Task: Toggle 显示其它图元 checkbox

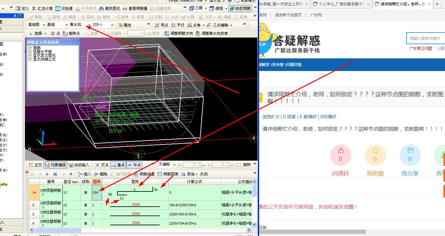Action: pos(30,55)
